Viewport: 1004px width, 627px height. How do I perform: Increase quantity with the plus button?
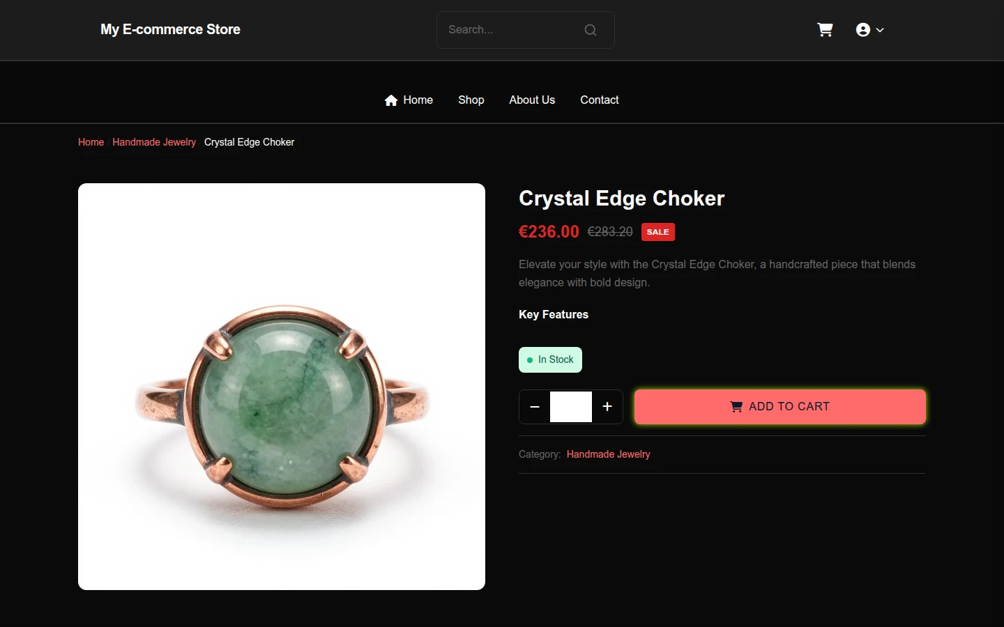coord(607,407)
